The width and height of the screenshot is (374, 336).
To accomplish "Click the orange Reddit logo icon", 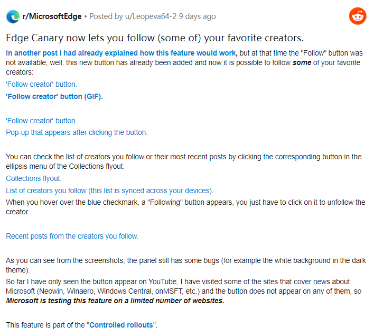I will (x=358, y=16).
